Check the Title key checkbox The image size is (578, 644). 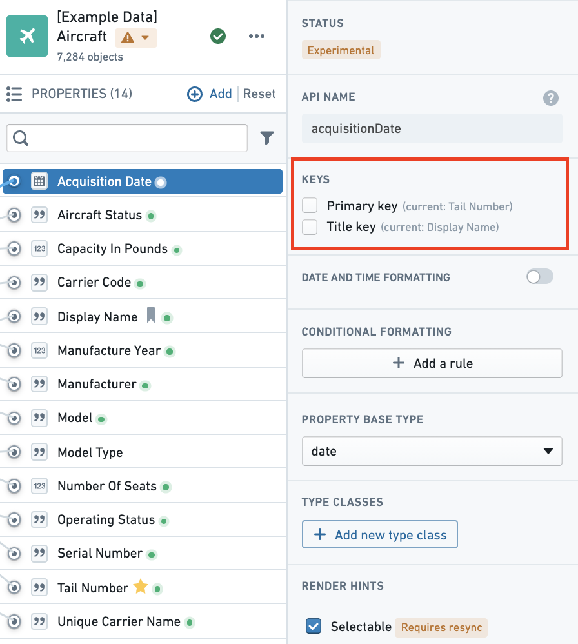[310, 226]
